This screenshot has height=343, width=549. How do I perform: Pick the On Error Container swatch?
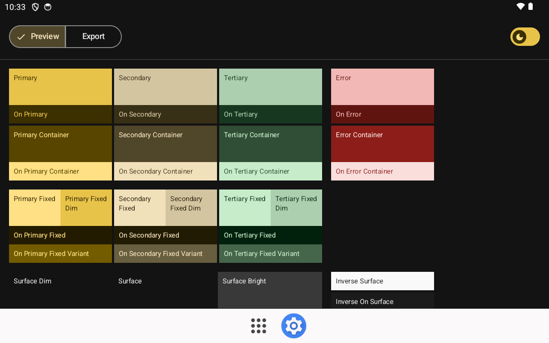point(383,171)
